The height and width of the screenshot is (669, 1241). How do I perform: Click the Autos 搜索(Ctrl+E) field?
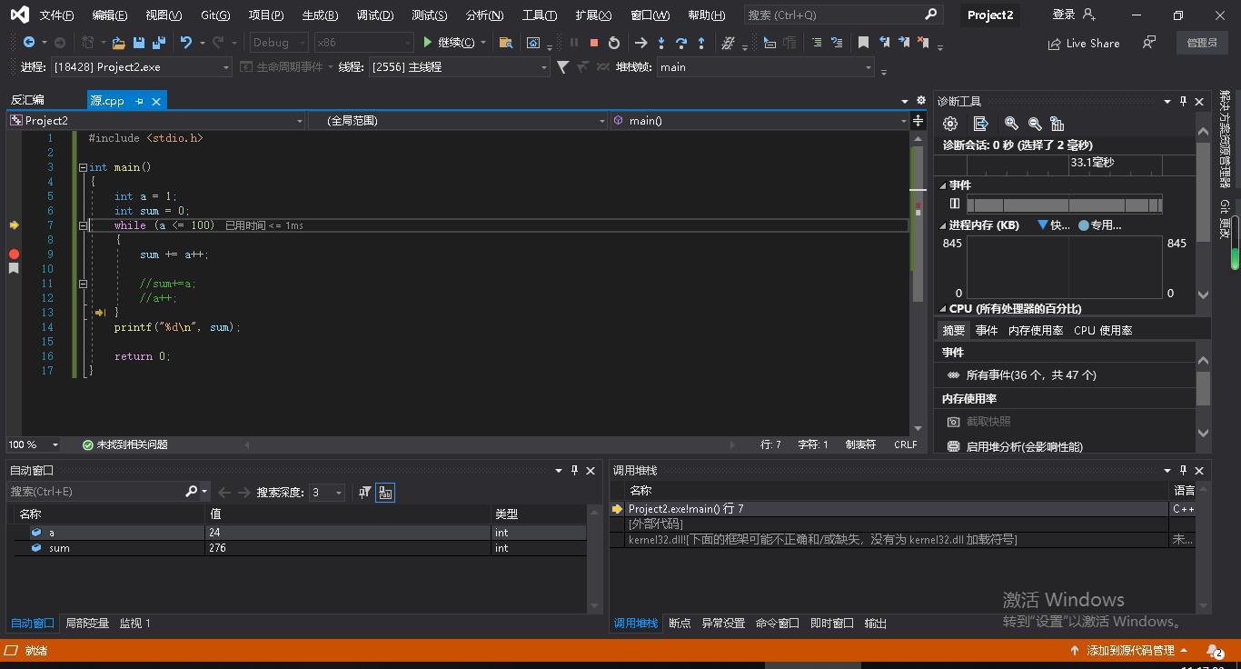[x=107, y=492]
